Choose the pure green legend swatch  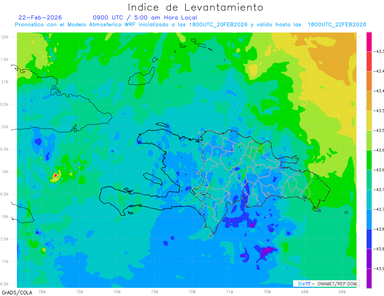(369, 160)
